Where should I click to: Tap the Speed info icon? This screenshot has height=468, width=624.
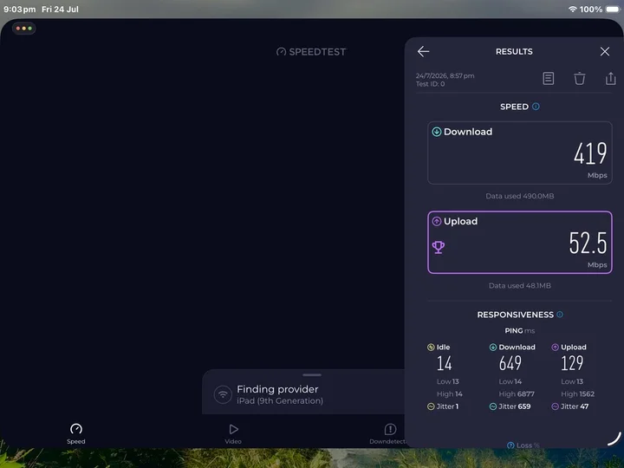(536, 107)
